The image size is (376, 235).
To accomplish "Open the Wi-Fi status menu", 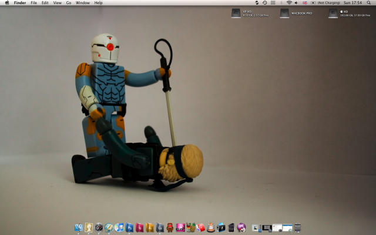I will point(289,2).
